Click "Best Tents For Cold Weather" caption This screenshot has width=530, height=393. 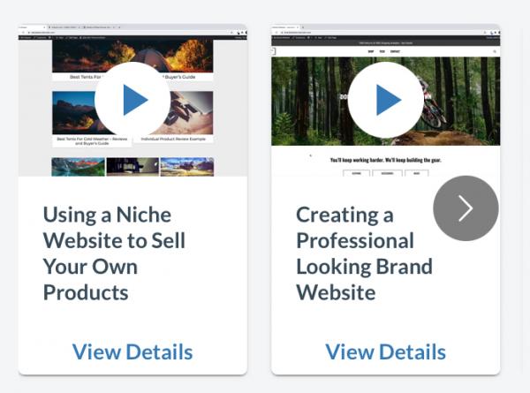pyautogui.click(x=92, y=141)
